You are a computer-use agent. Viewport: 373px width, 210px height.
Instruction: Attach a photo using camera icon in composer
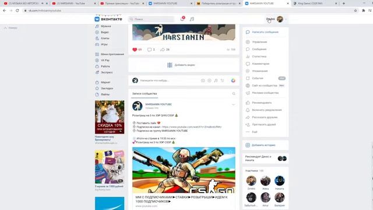coord(203,80)
